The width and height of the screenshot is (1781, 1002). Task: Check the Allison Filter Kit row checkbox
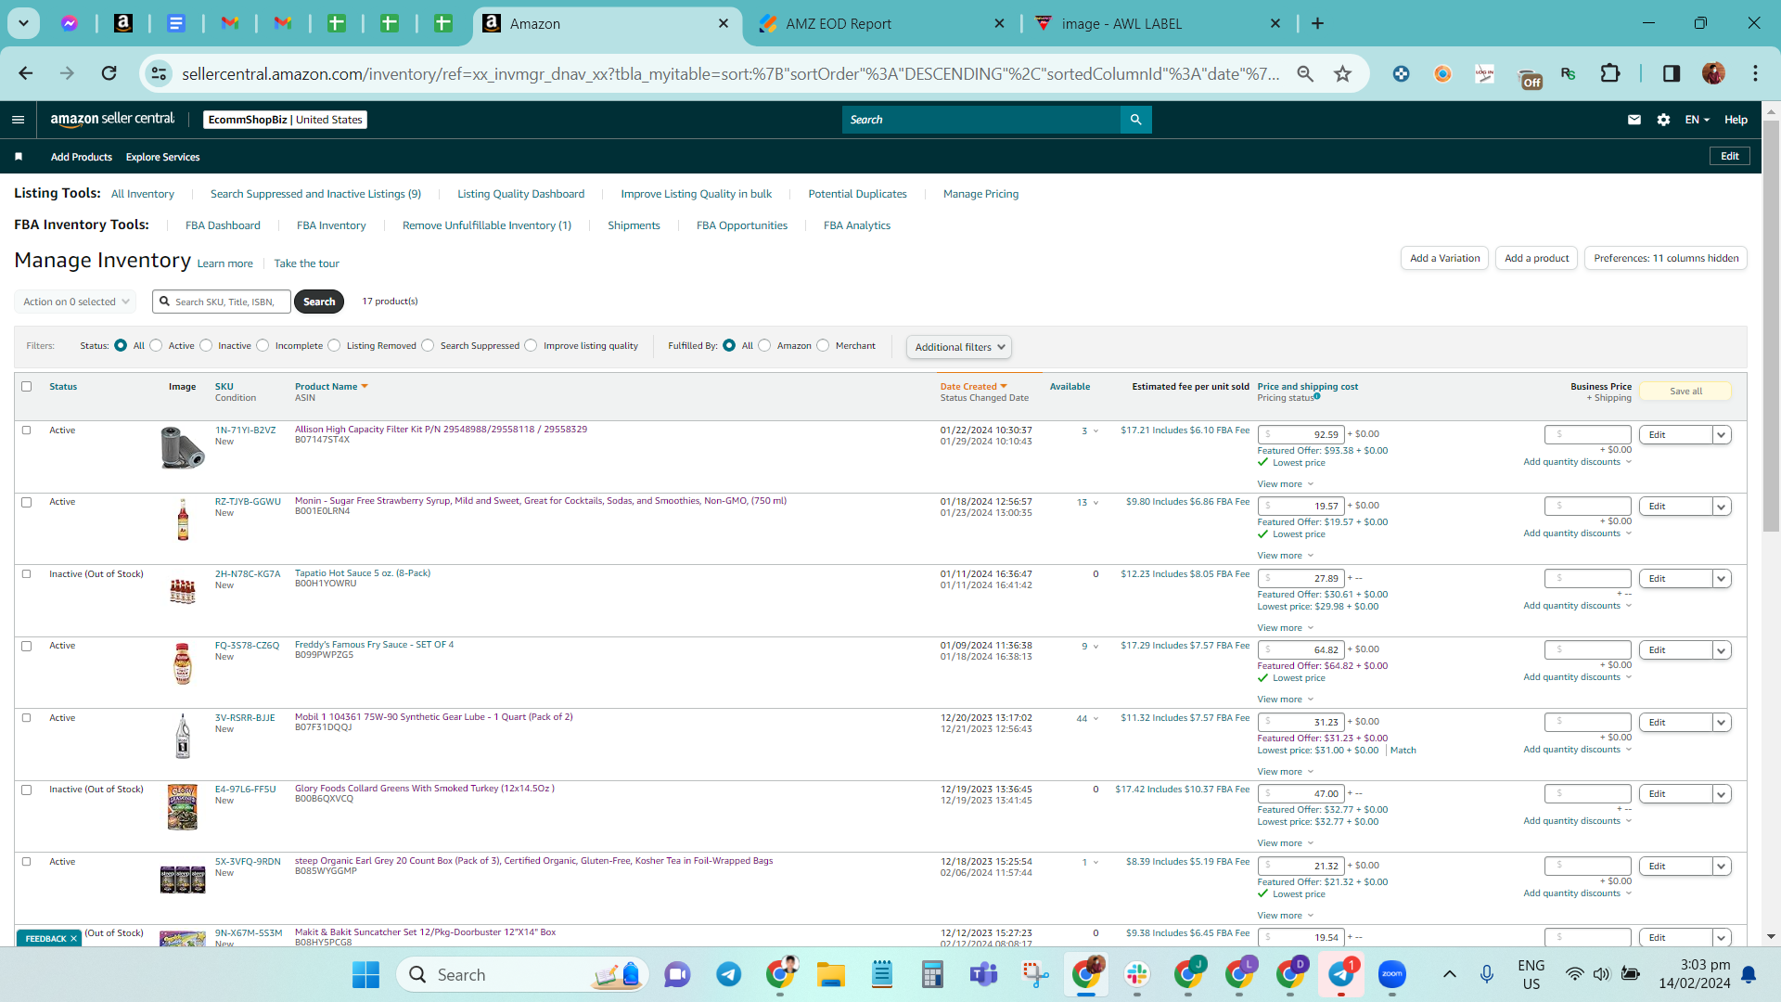click(27, 430)
